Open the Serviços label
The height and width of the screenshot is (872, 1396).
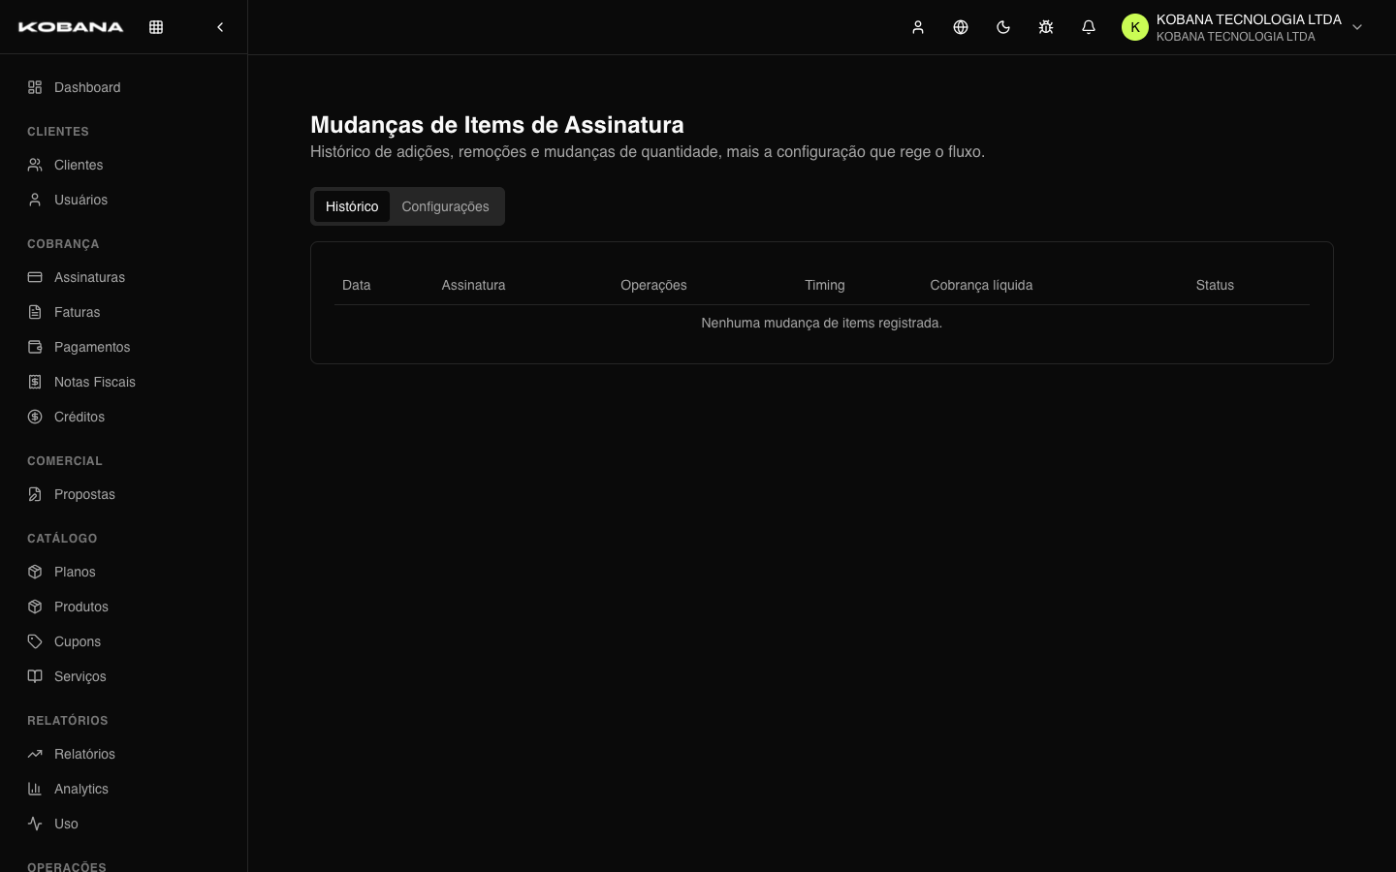[80, 676]
